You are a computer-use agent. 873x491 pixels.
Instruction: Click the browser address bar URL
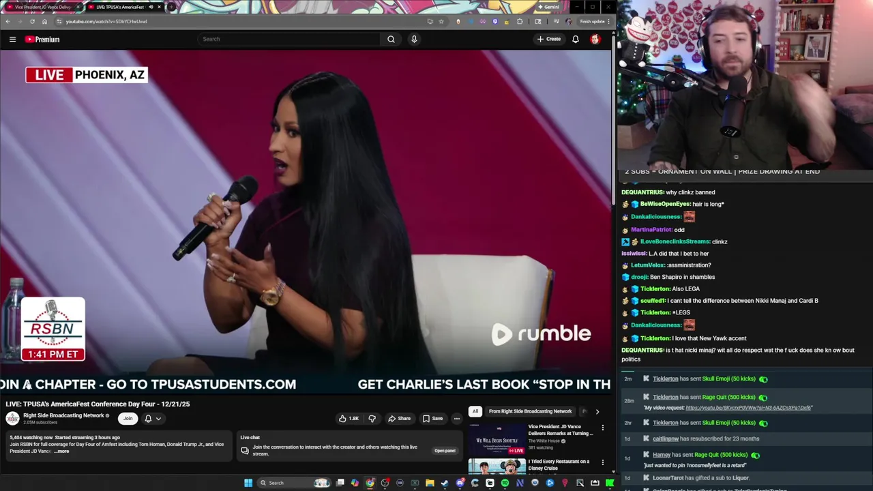click(x=106, y=21)
